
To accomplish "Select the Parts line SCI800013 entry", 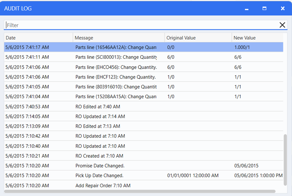I will coord(116,57).
